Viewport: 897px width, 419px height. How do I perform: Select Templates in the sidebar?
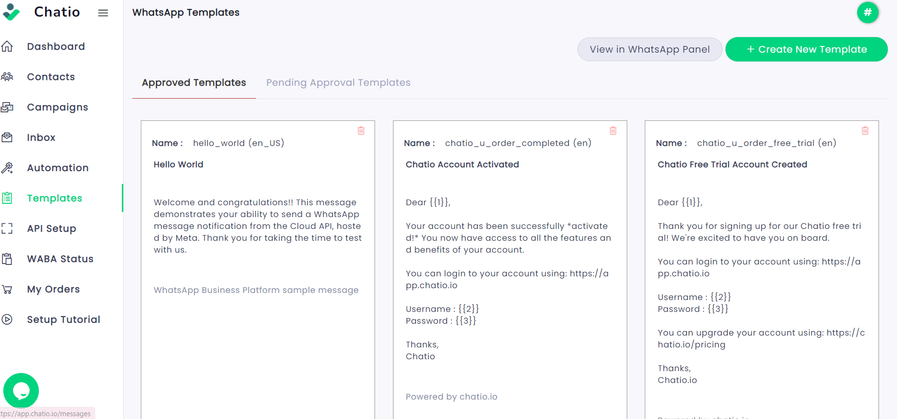coord(55,198)
